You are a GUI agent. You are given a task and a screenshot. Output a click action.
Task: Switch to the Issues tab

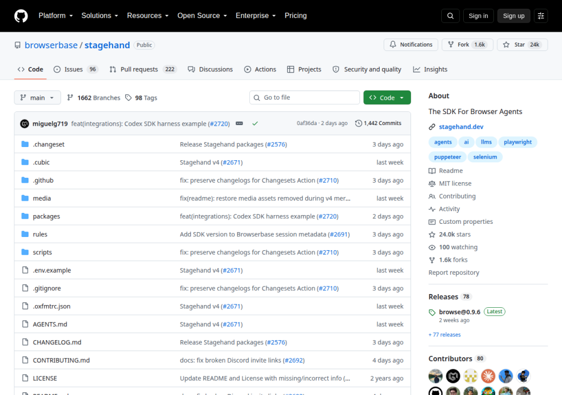[x=75, y=69]
